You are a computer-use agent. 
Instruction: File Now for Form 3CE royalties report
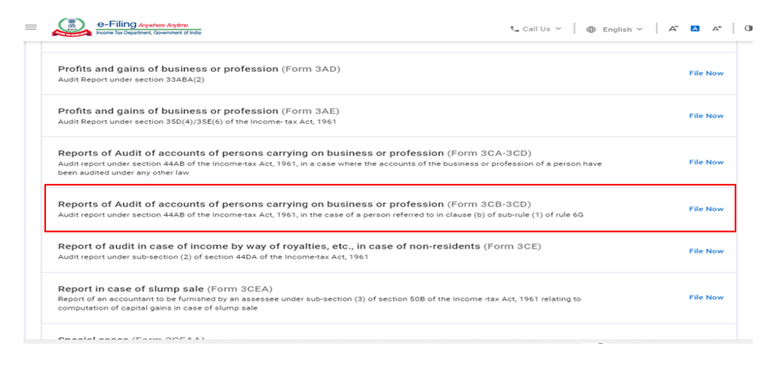[706, 251]
